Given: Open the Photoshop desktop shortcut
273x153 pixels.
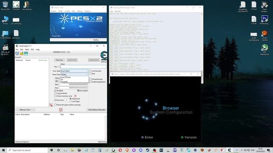Looking at the screenshot, I should [x=264, y=20].
